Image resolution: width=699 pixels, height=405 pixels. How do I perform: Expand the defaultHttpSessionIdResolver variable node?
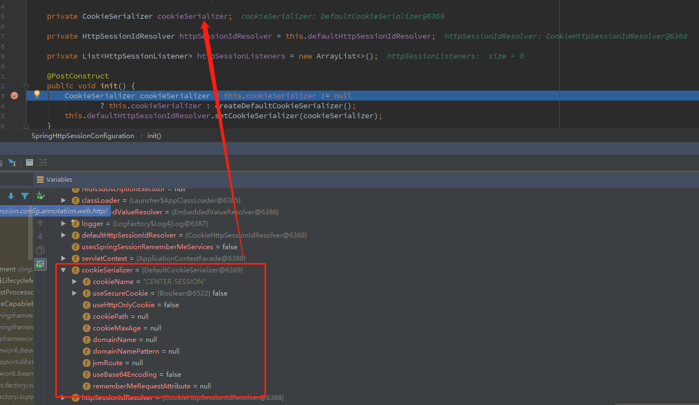(x=63, y=235)
